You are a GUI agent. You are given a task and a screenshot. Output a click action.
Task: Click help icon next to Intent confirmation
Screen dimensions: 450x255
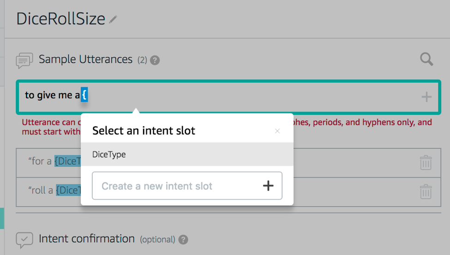(x=183, y=240)
